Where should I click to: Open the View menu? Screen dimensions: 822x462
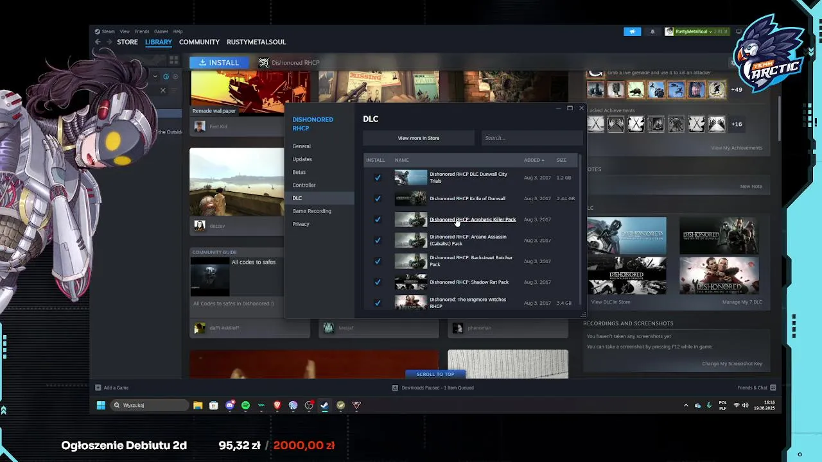pos(125,31)
